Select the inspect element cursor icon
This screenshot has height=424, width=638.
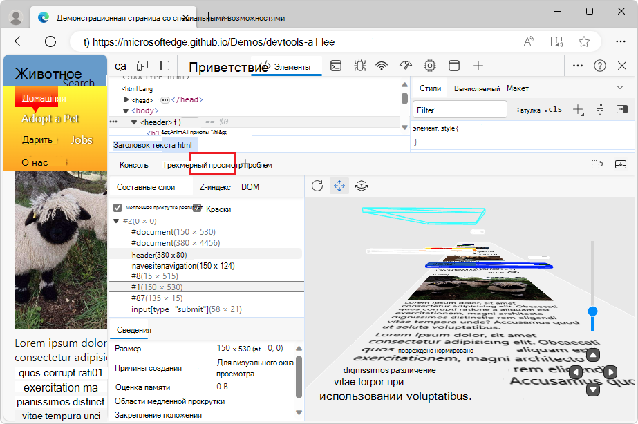(x=121, y=66)
